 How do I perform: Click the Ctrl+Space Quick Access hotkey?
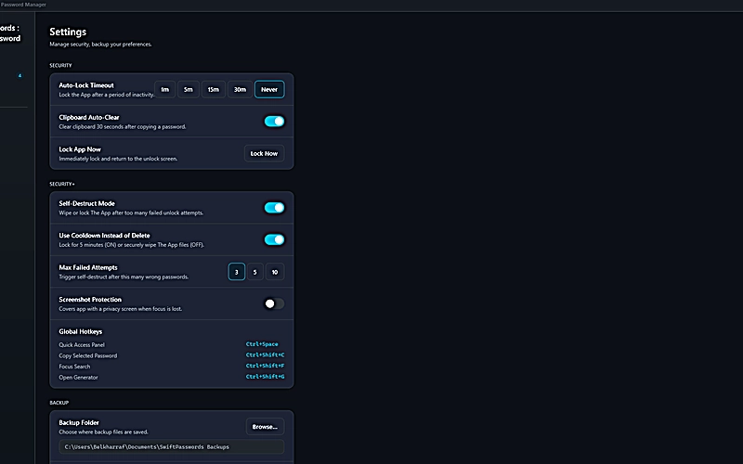pos(262,344)
